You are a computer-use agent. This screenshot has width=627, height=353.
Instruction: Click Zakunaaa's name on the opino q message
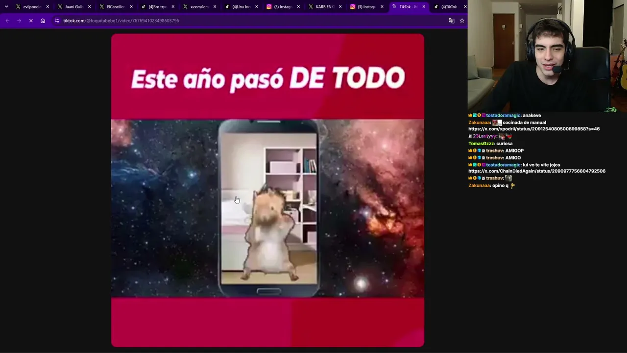[x=480, y=186]
